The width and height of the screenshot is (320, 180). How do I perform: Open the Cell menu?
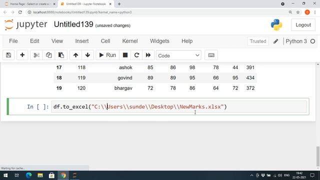(x=105, y=41)
